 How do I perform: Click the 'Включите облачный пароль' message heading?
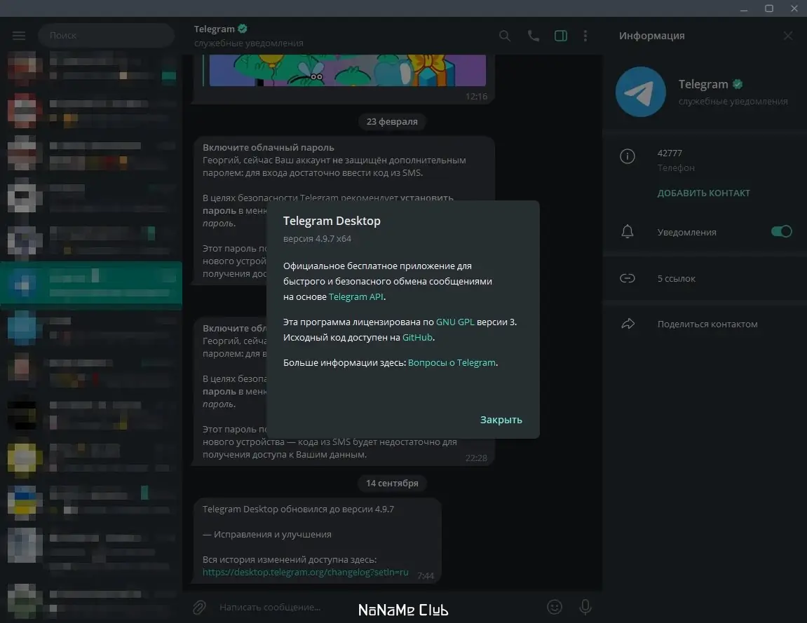[268, 148]
